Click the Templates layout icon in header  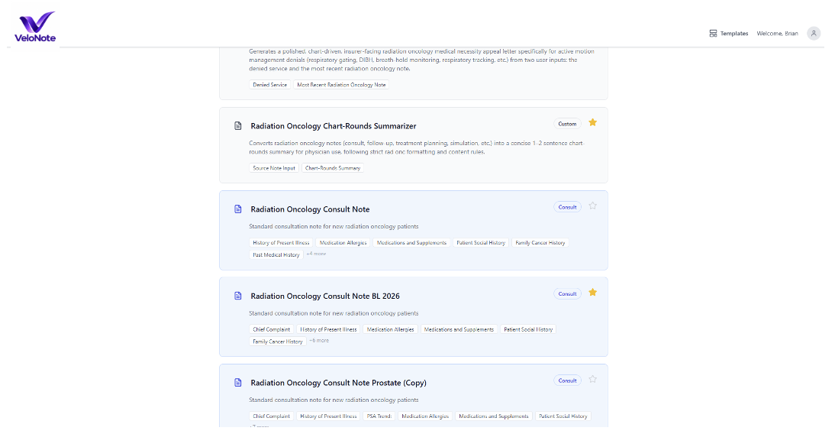pos(713,33)
